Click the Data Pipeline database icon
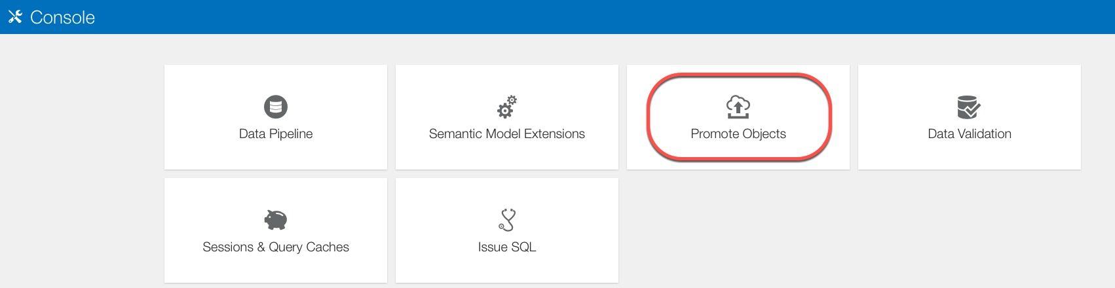The height and width of the screenshot is (288, 1115). 276,107
